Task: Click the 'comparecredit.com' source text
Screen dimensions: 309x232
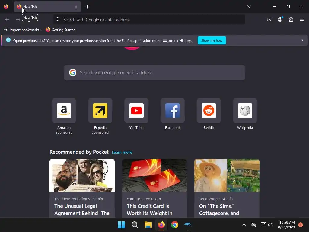Action: 144,199
